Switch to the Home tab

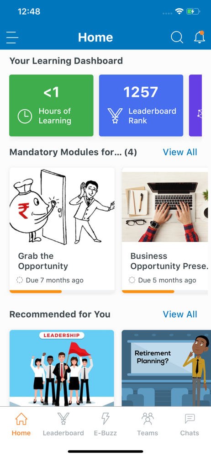(x=21, y=424)
